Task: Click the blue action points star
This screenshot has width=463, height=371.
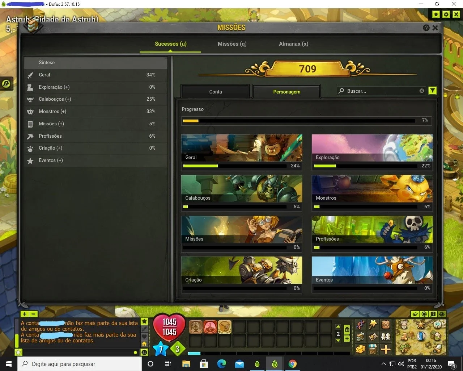Action: [161, 349]
